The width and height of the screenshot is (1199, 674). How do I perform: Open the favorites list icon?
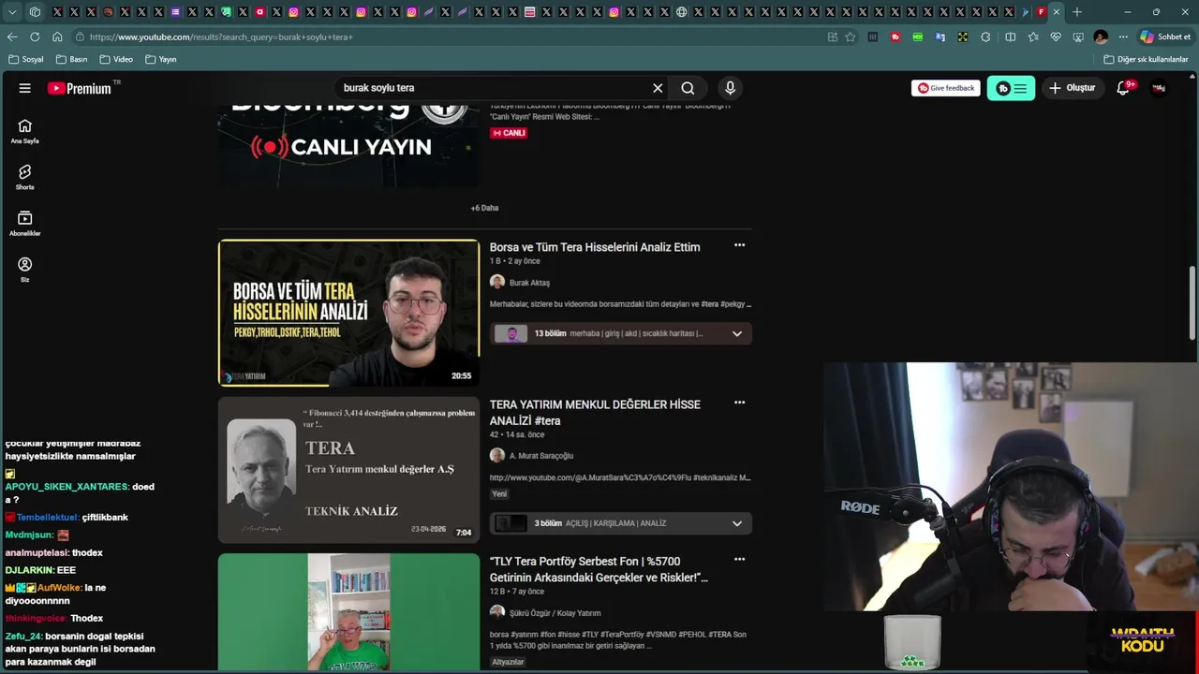(1033, 37)
